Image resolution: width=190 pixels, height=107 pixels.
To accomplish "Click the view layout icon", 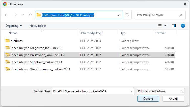I will tap(160, 26).
